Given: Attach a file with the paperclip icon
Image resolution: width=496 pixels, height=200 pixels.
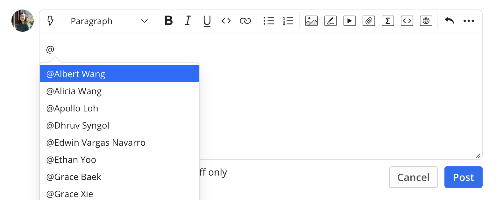Looking at the screenshot, I should pyautogui.click(x=369, y=21).
